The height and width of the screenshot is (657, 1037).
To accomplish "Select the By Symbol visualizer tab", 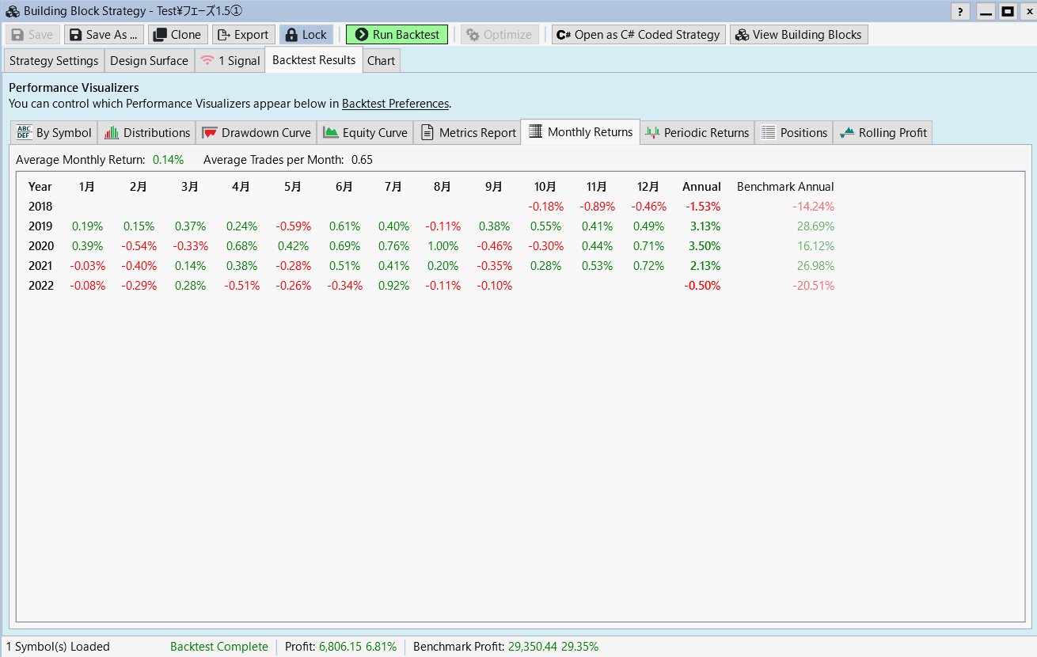I will point(55,133).
